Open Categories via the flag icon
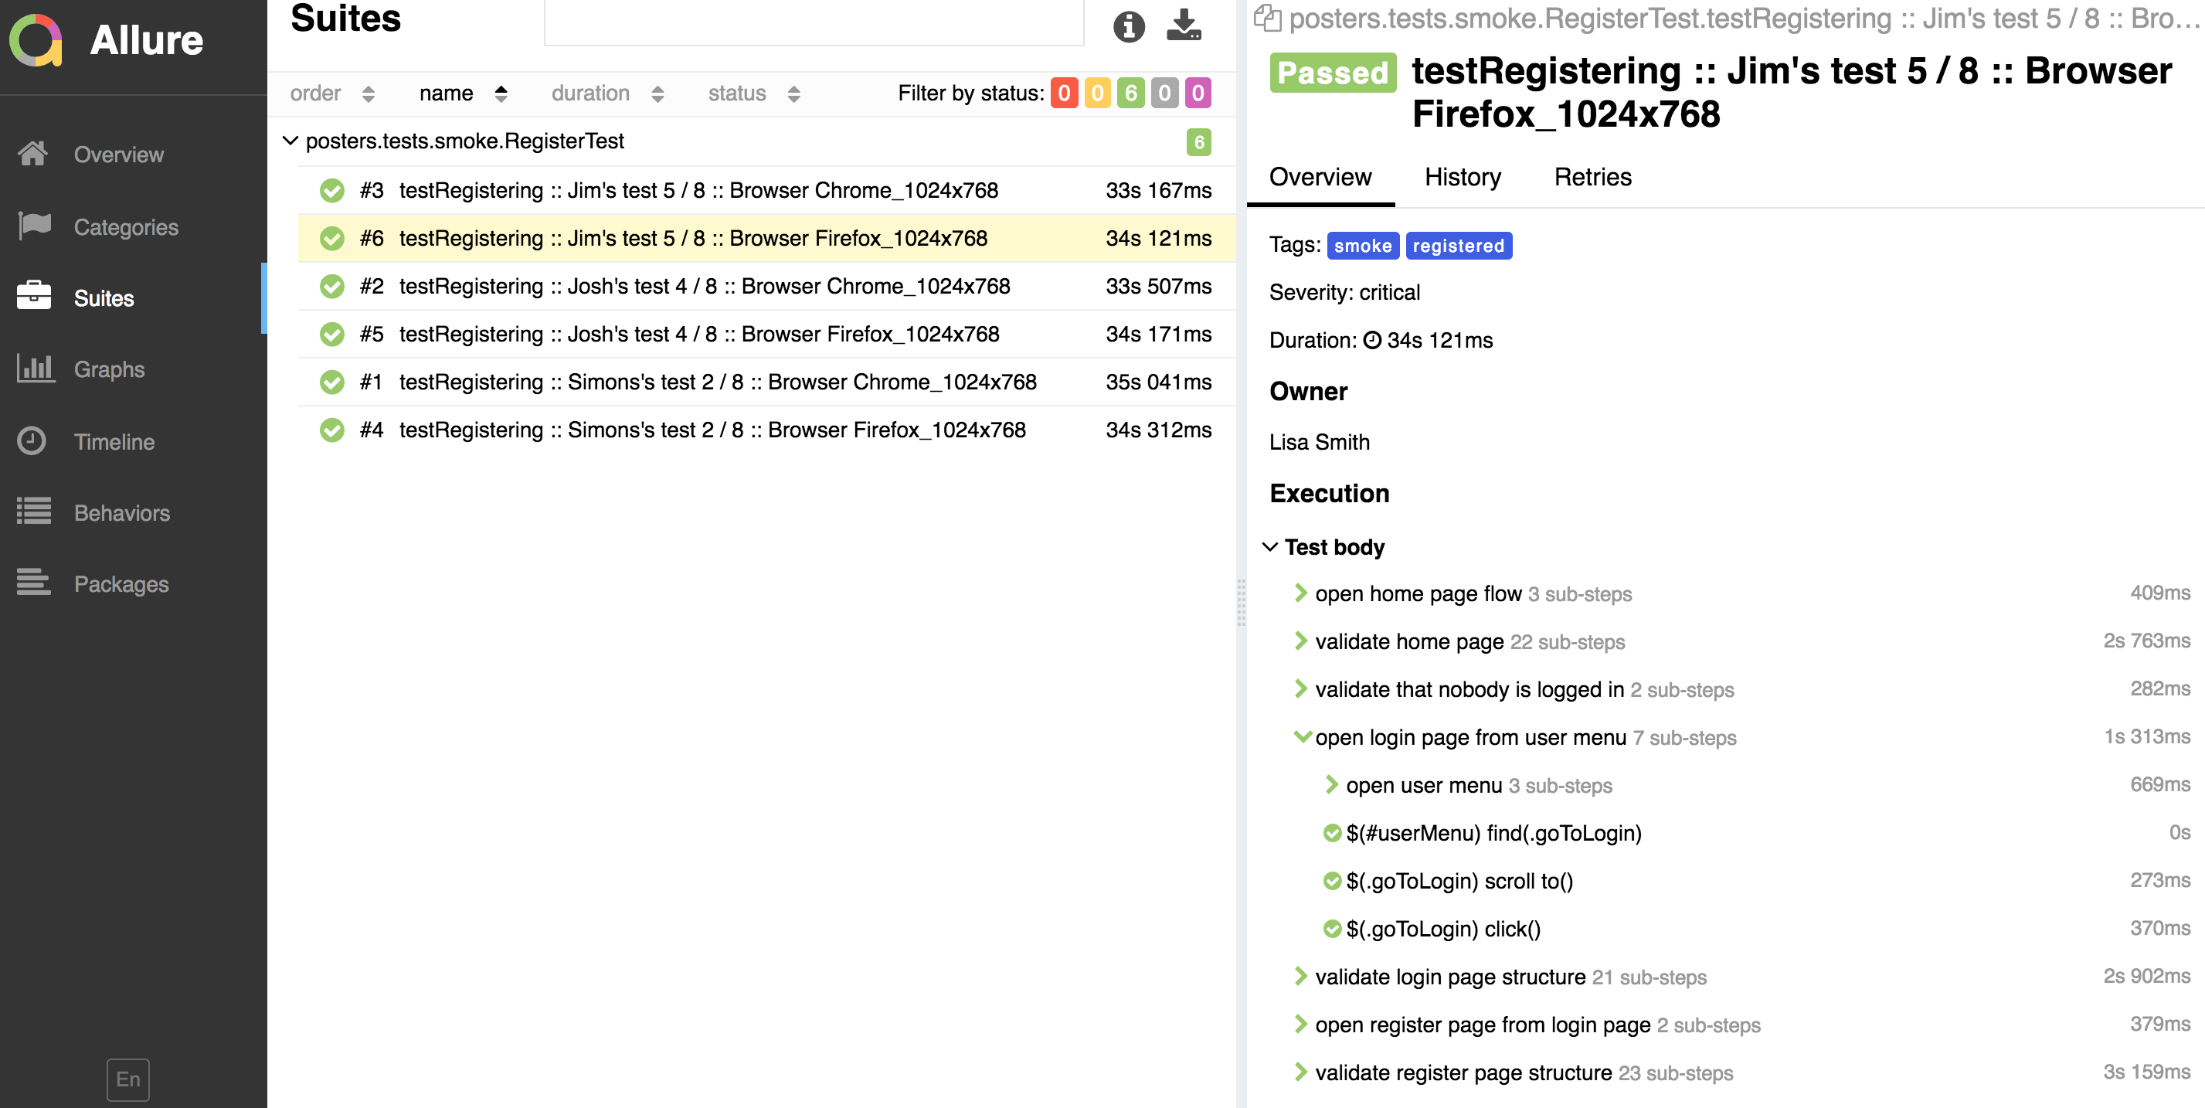2205x1108 pixels. (33, 226)
